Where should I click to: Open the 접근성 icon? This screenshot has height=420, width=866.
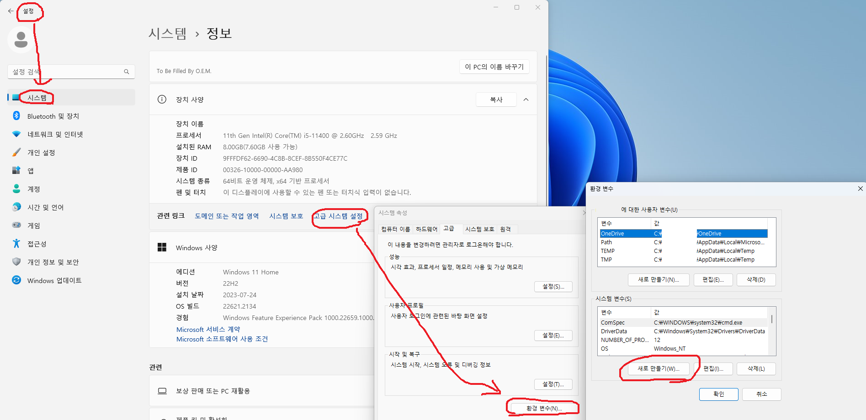(16, 243)
